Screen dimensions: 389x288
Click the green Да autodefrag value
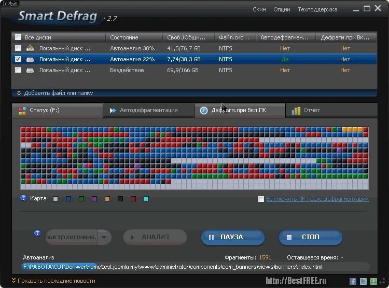point(285,59)
